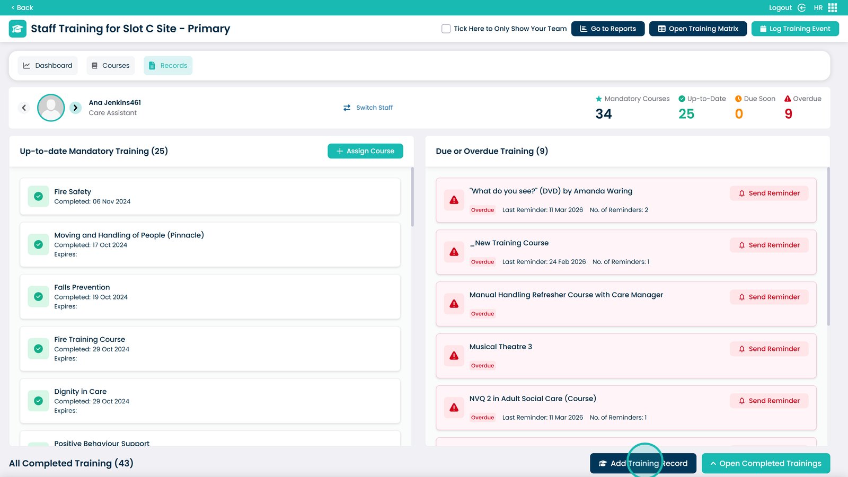Open the apps grid icon beside HR
Image resolution: width=848 pixels, height=477 pixels.
click(833, 7)
